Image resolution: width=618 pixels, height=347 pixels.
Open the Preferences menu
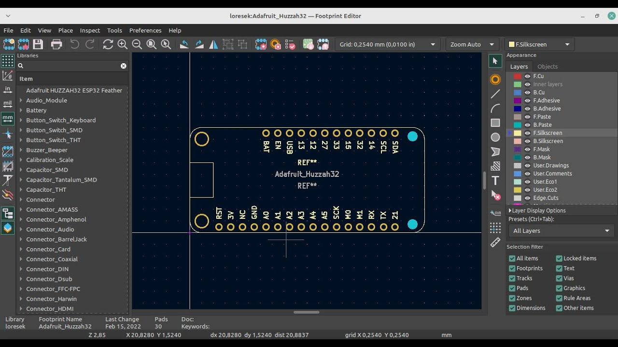coord(145,30)
